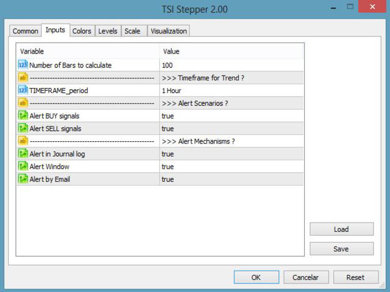Click the integer icon beside TIMEFRAME_period

point(23,91)
